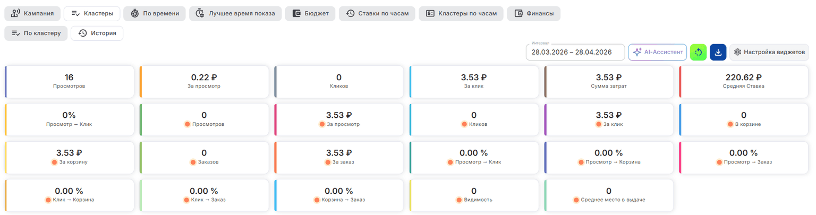Click the people icon on Кампания tab
This screenshot has height=215, width=816.
(x=15, y=13)
